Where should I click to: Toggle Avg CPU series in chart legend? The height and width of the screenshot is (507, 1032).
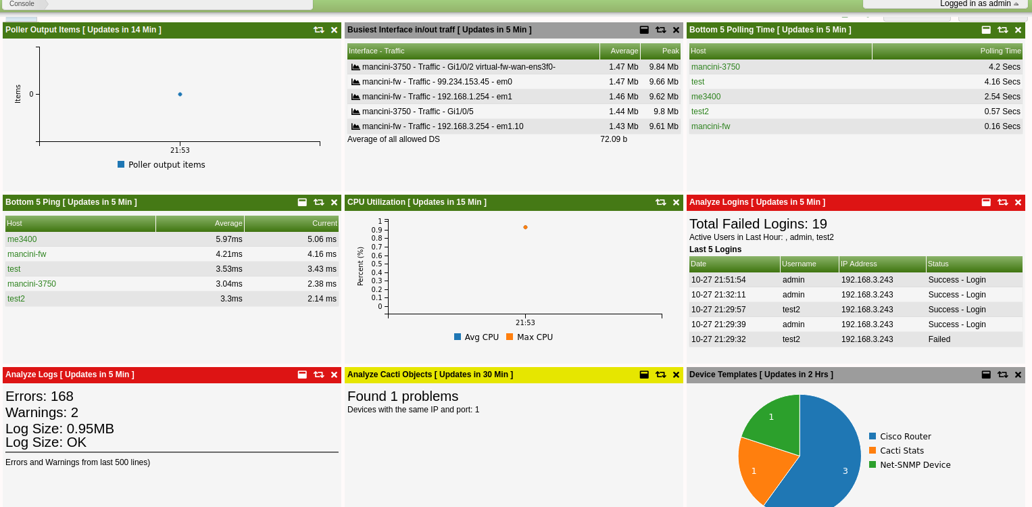476,337
